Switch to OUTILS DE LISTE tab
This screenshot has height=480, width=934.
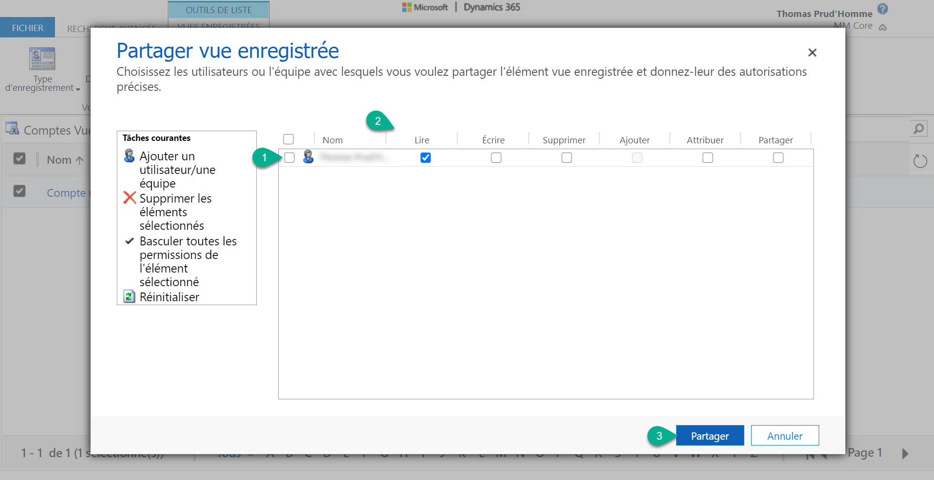[218, 10]
